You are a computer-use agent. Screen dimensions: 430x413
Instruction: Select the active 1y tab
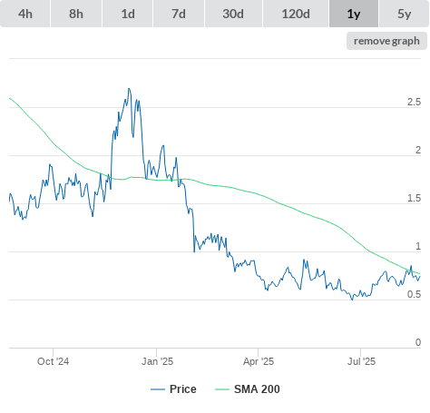click(x=354, y=14)
